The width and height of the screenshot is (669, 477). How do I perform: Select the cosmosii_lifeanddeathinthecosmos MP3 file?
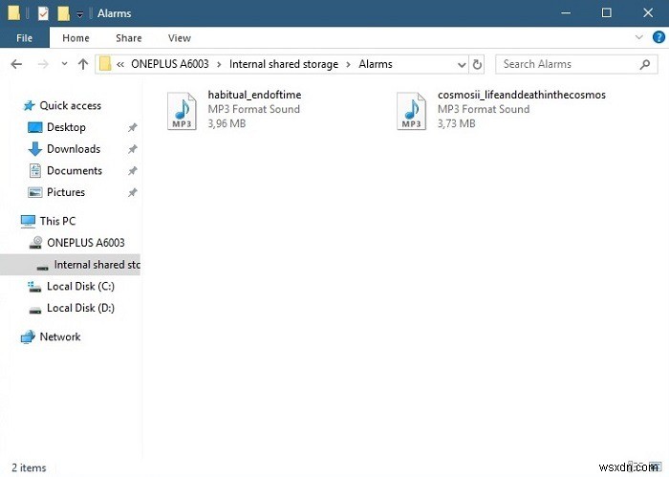[411, 110]
